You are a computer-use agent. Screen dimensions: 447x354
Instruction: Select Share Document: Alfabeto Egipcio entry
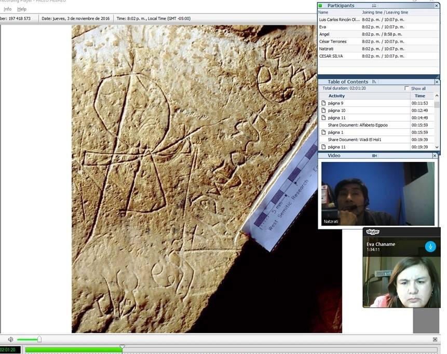pyautogui.click(x=376, y=125)
